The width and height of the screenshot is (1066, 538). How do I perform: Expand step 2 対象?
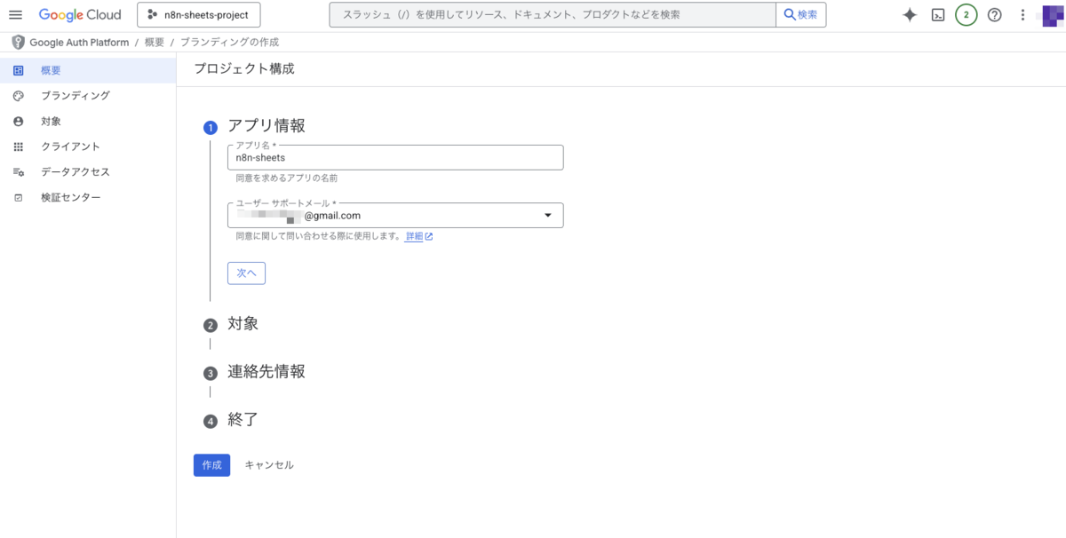[242, 324]
